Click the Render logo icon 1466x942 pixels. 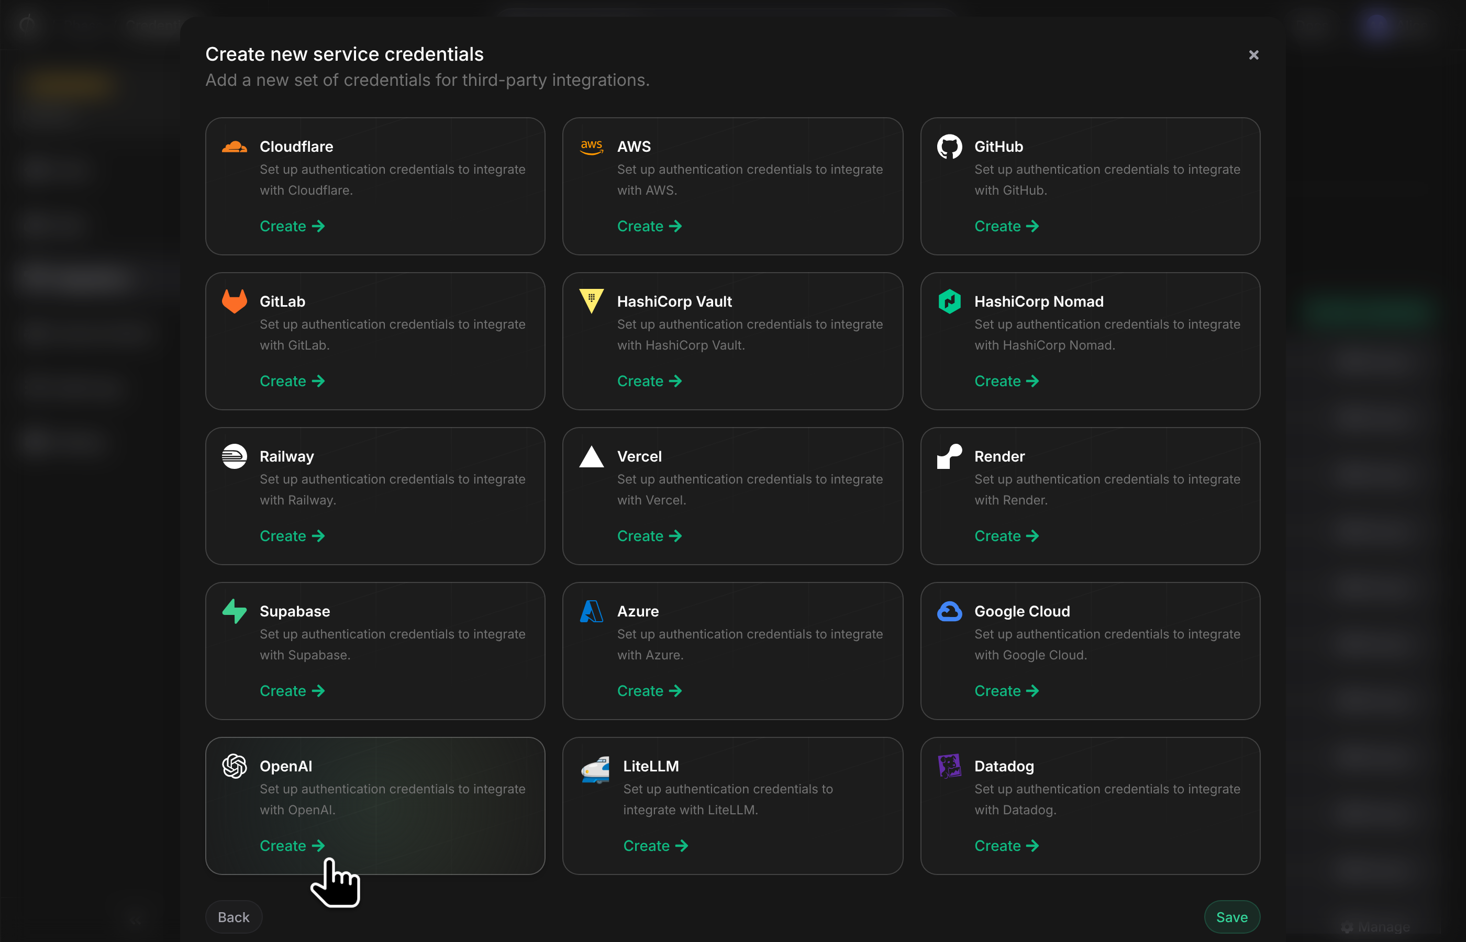coord(949,456)
